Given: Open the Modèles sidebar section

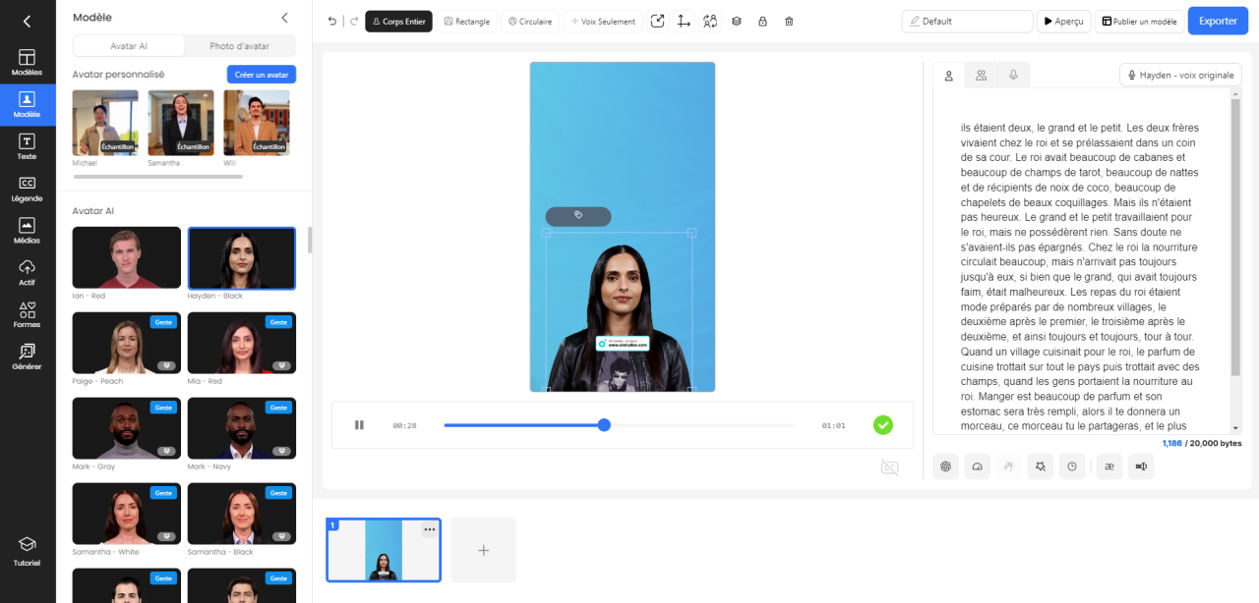Looking at the screenshot, I should [x=28, y=63].
